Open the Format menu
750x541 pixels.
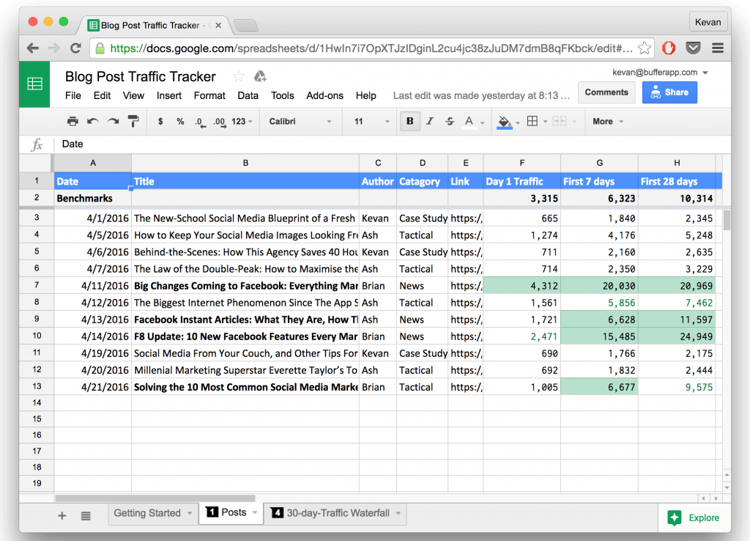pyautogui.click(x=209, y=95)
